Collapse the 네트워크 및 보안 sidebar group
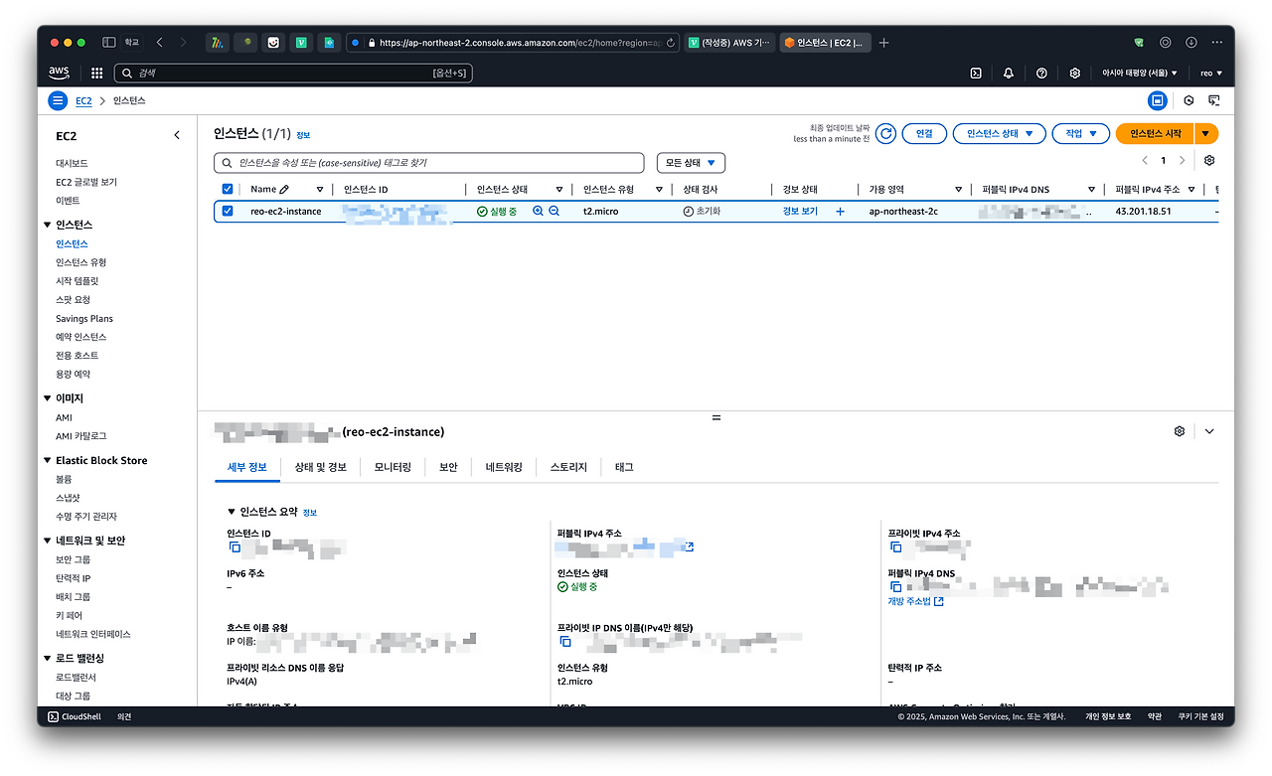The height and width of the screenshot is (776, 1272). pos(48,541)
